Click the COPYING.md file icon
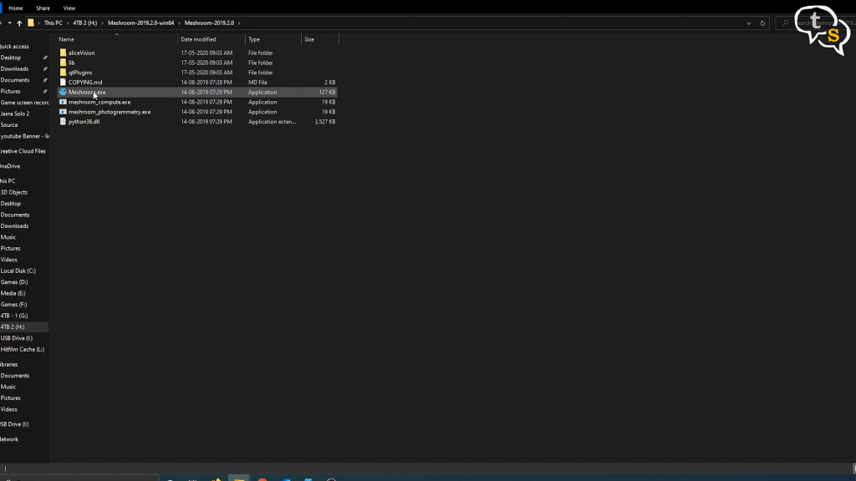The height and width of the screenshot is (481, 856). pos(63,83)
